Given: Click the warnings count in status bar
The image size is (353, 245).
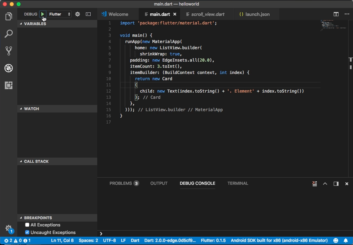Looking at the screenshot, I should pyautogui.click(x=18, y=241).
